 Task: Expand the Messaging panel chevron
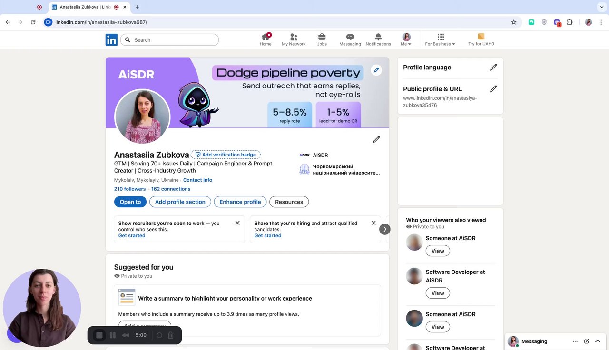[598, 341]
